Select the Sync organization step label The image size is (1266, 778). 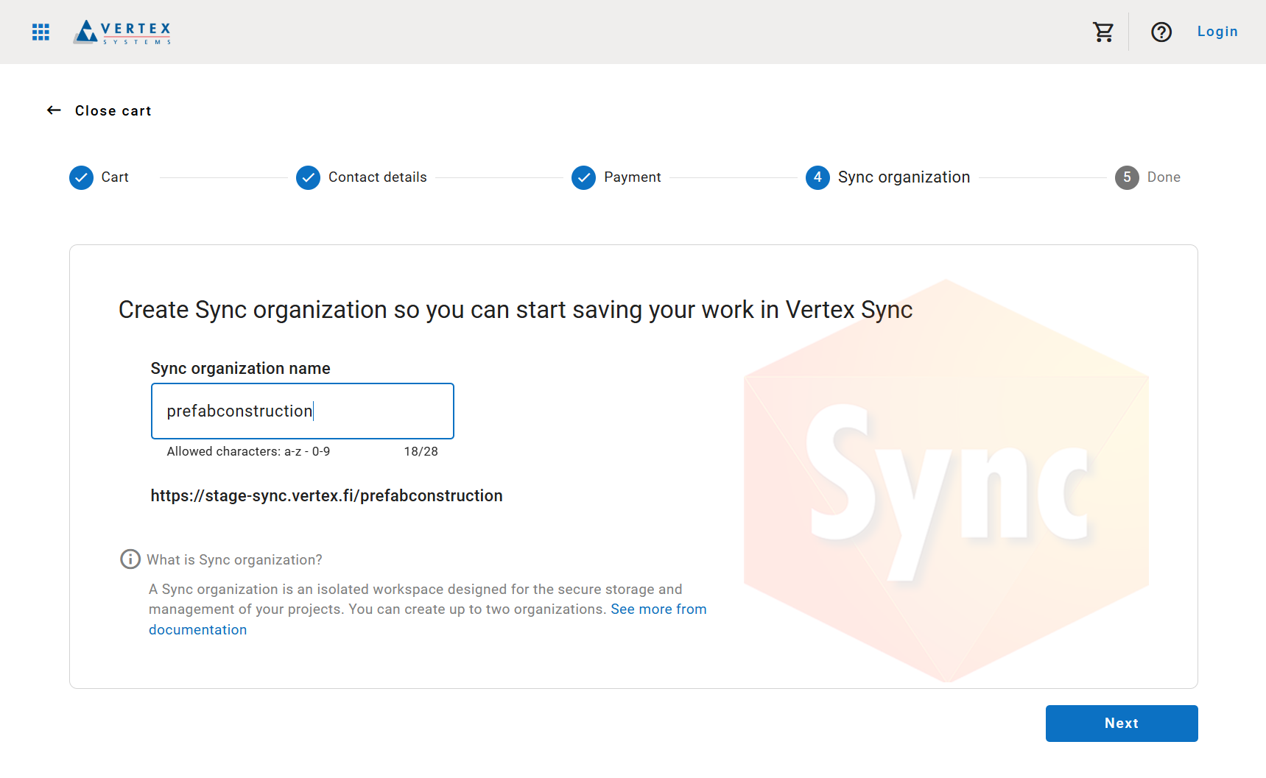pos(904,177)
